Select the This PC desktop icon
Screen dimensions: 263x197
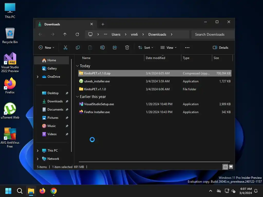(x=10, y=11)
